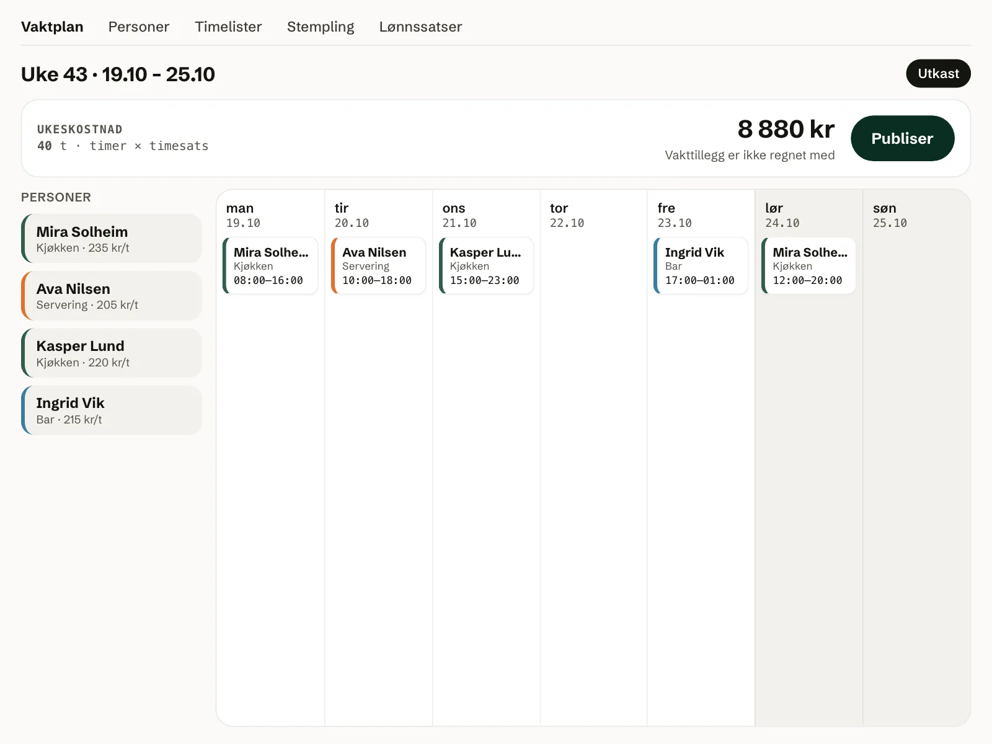Click the fre 23.10 column header
The height and width of the screenshot is (744, 992).
tap(675, 215)
